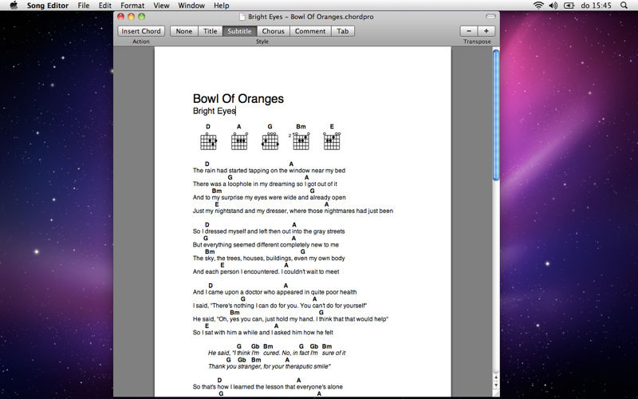The image size is (638, 399).
Task: Open the Song Editor application menu
Action: [x=48, y=6]
